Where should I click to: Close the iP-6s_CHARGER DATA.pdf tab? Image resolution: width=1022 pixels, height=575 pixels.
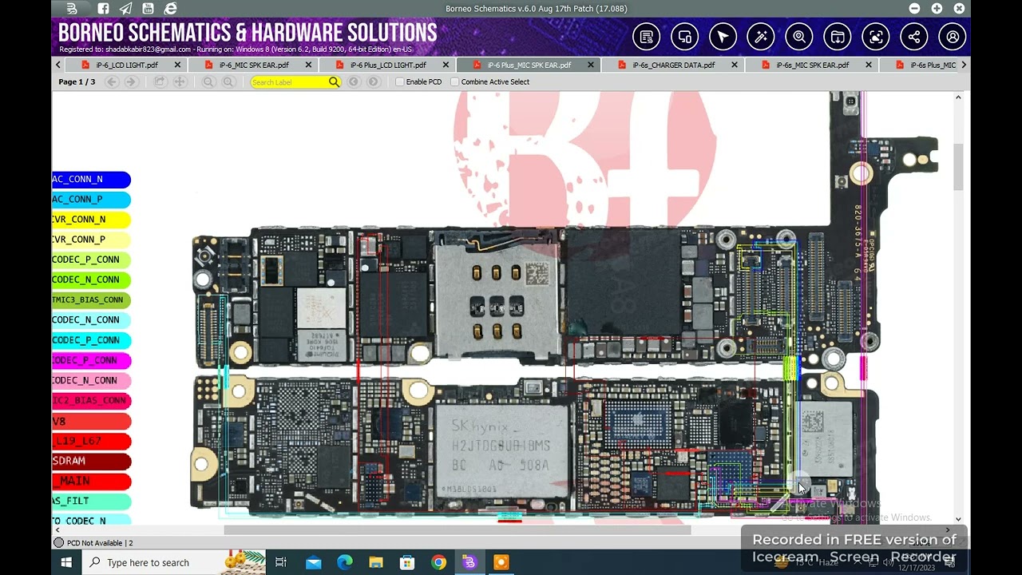(735, 65)
